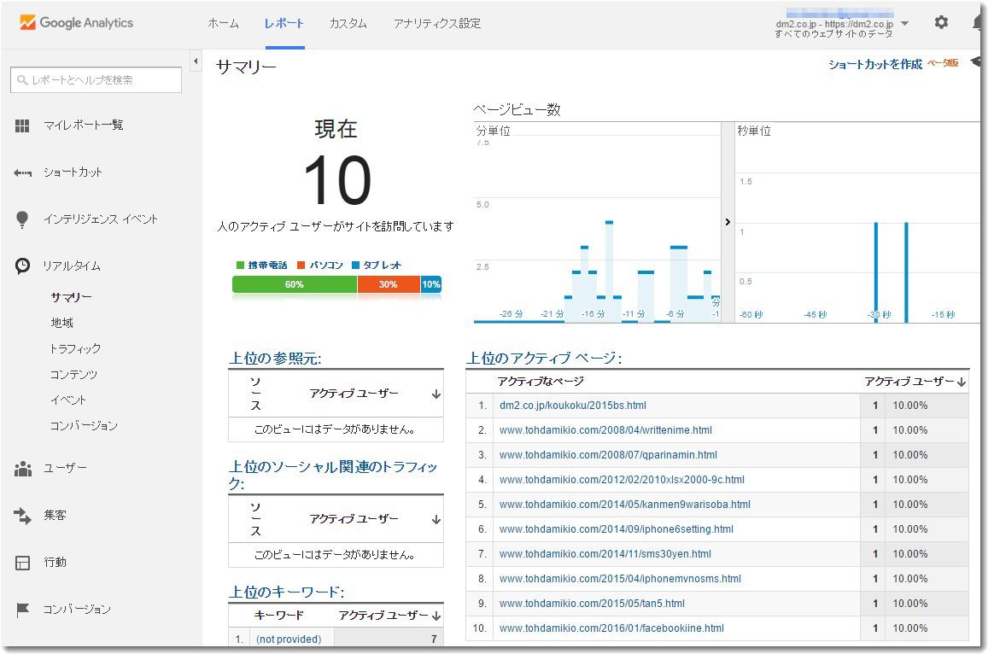Open the iphonemvnosms.html page link
The image size is (988, 654).
620,579
